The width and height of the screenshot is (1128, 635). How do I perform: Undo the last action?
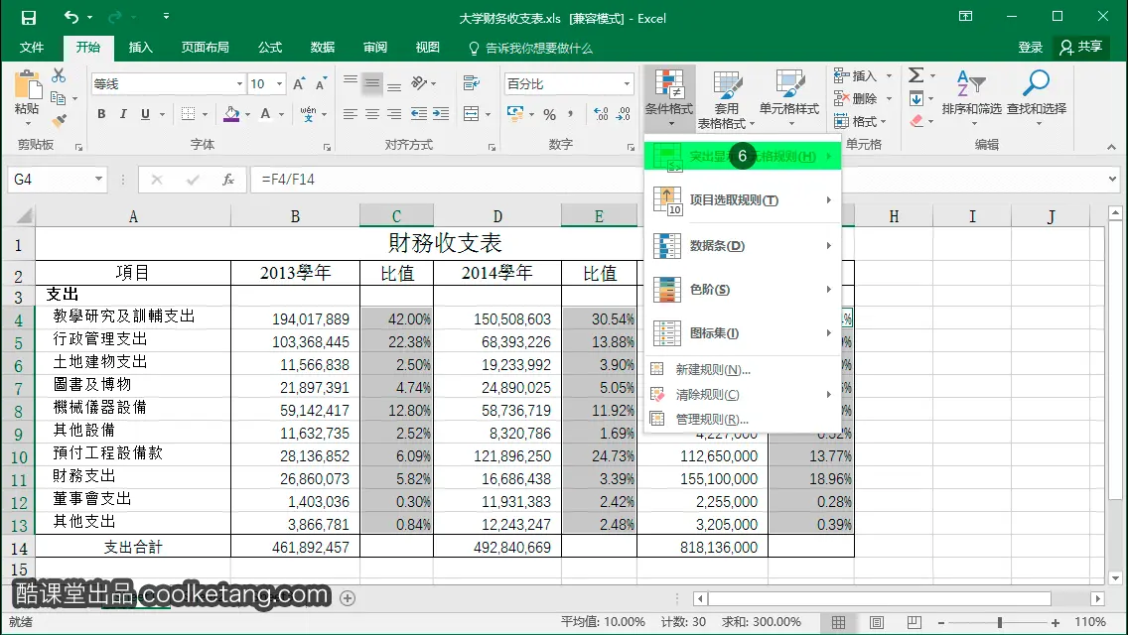[x=71, y=17]
